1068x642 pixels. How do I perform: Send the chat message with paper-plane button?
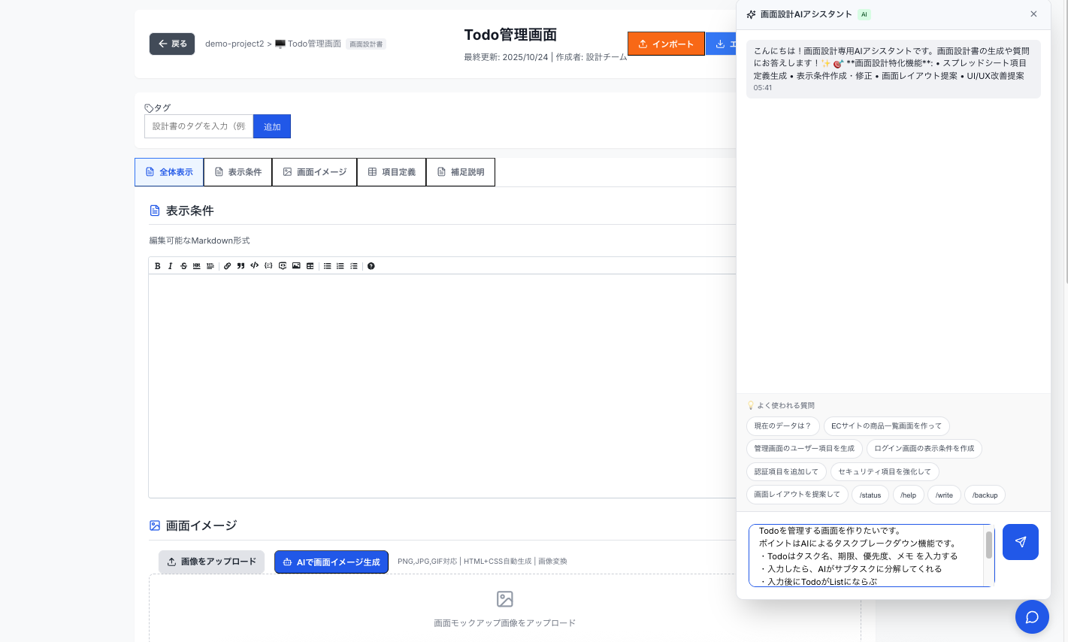pyautogui.click(x=1021, y=542)
